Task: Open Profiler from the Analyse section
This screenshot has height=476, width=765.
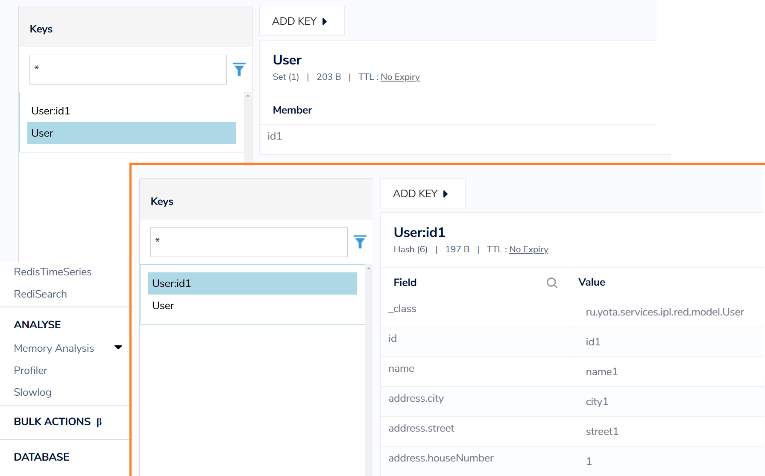Action: (30, 371)
